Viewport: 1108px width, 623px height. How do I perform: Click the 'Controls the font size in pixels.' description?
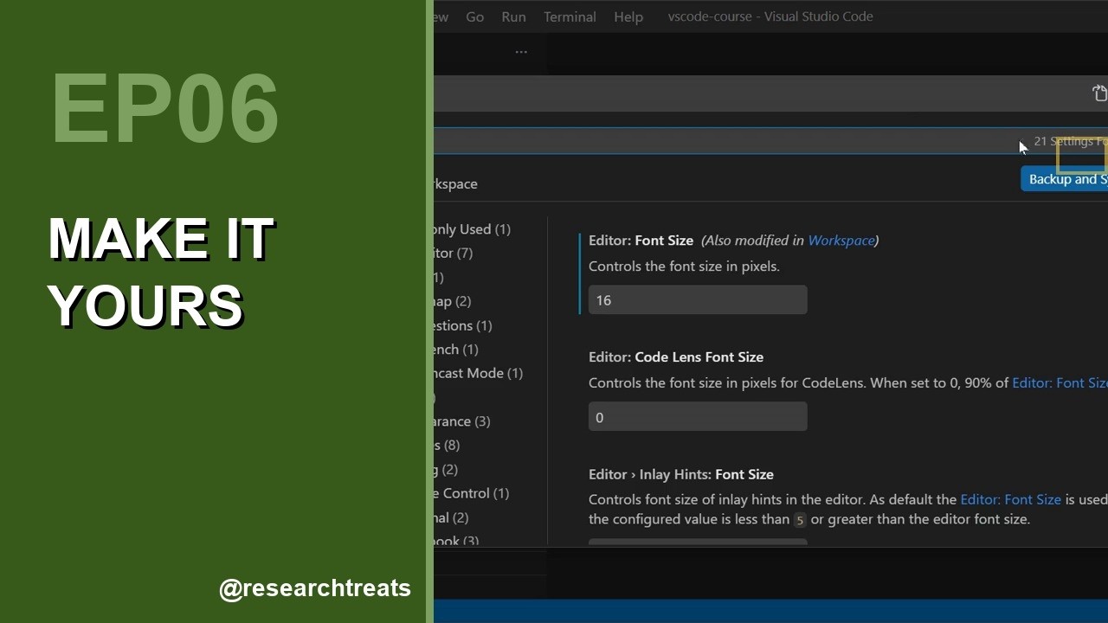(684, 267)
